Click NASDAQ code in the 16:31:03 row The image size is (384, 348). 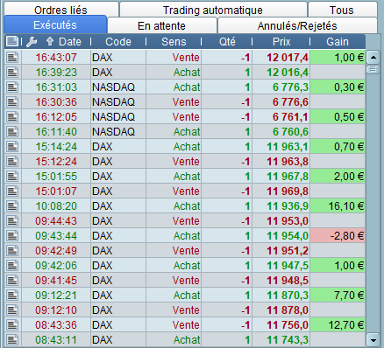pyautogui.click(x=114, y=87)
